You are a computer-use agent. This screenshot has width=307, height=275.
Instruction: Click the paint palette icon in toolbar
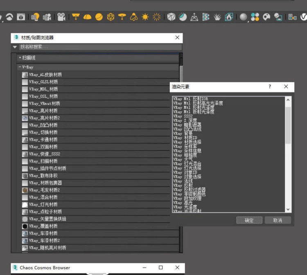coord(266,17)
